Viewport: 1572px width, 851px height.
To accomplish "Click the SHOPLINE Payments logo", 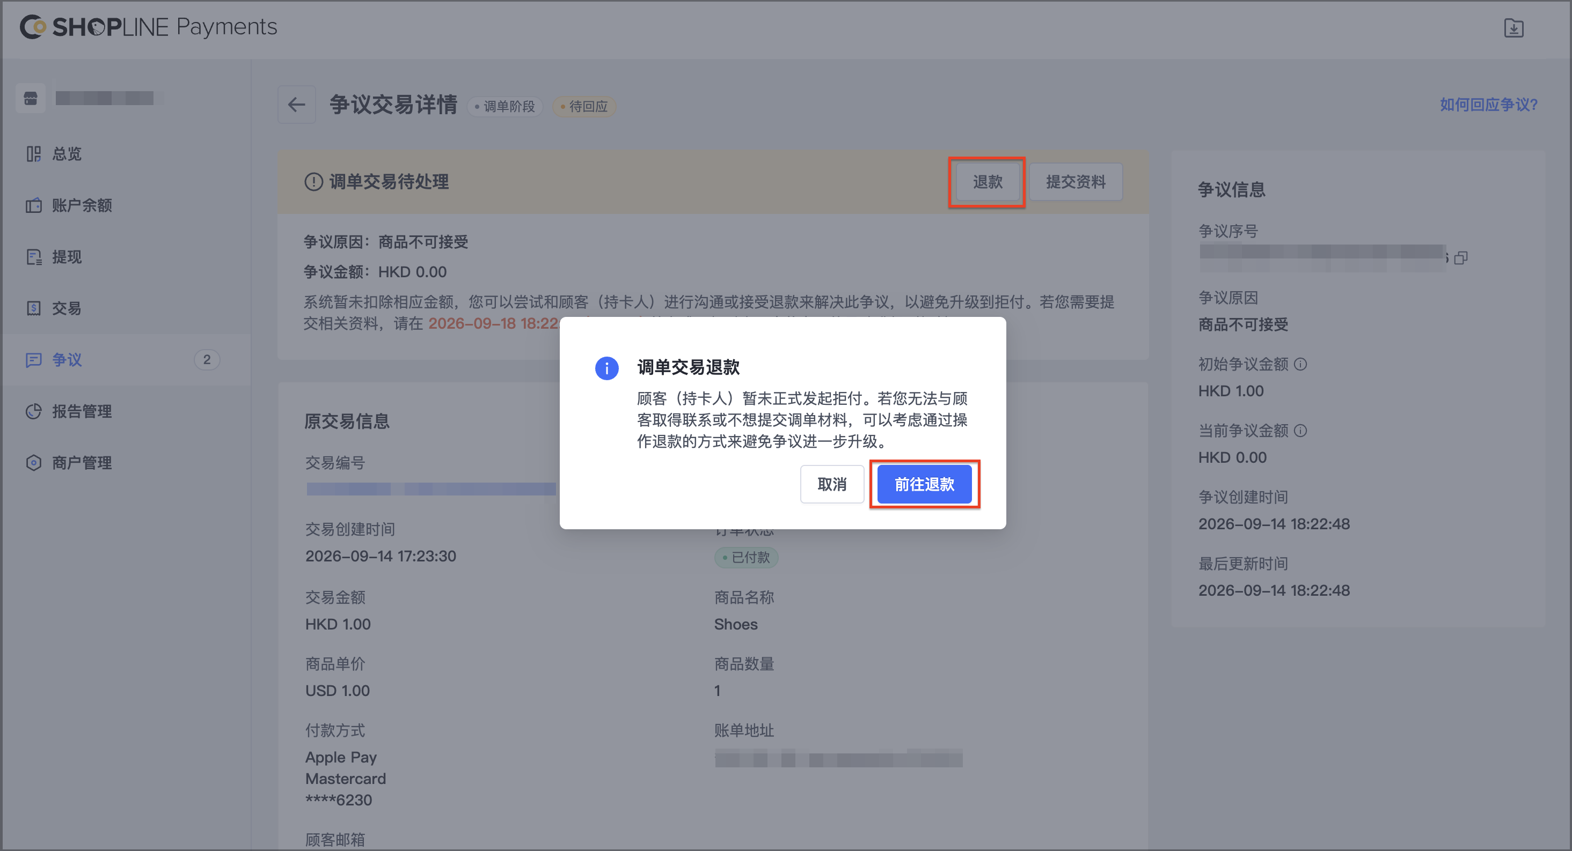I will point(148,27).
